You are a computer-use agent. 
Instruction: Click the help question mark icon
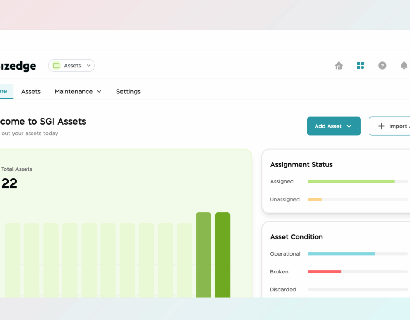pos(382,66)
